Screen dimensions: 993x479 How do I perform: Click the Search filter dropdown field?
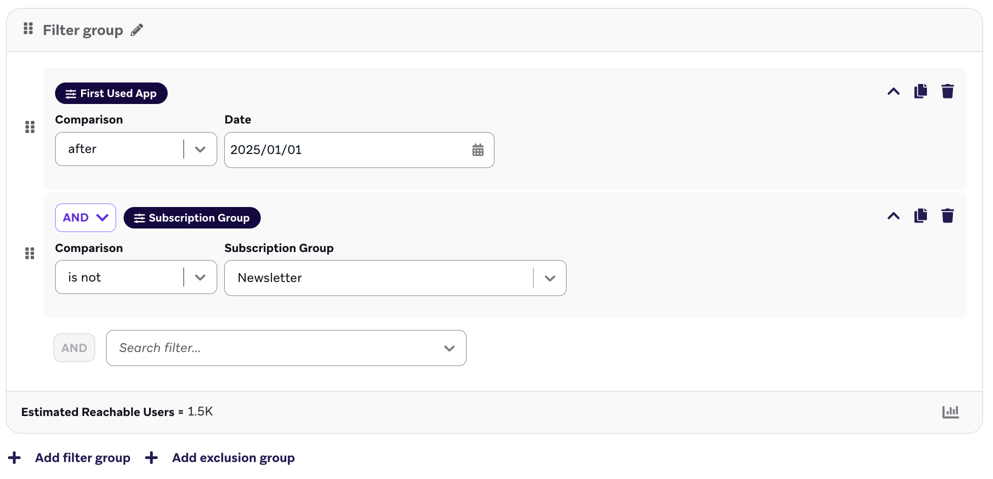[286, 348]
